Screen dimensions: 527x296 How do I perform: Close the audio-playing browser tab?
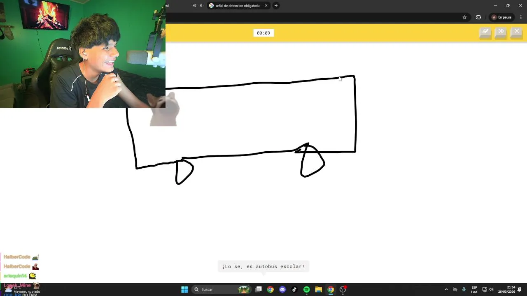click(x=201, y=6)
